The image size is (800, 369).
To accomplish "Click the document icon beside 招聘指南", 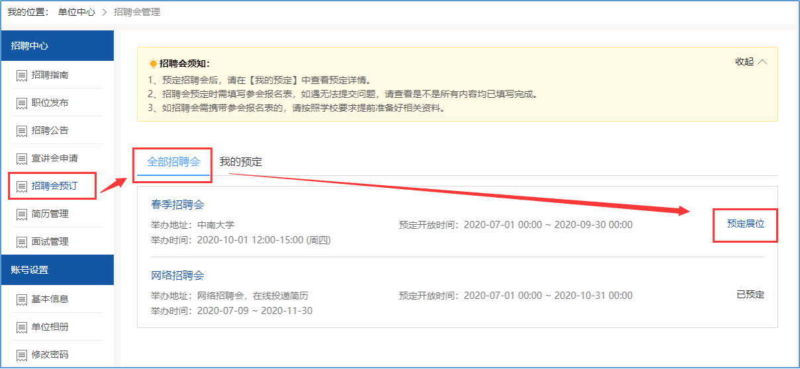I will coord(22,75).
